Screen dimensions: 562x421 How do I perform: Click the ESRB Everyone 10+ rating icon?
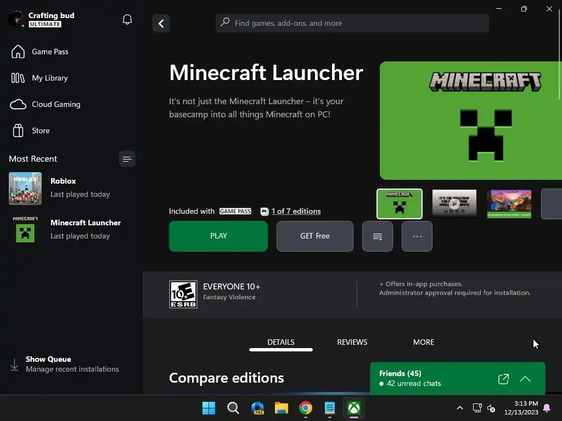coord(183,294)
